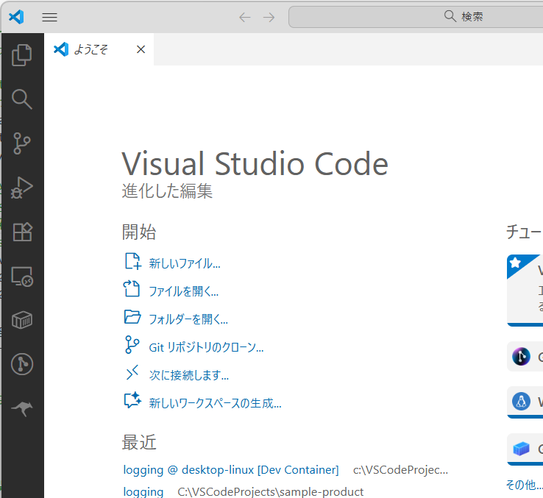The image size is (543, 498).
Task: Click the 開始 section heading
Action: click(139, 232)
